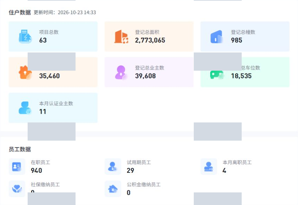
Task: Select the 登记总业主数 card label
Action: (x=150, y=68)
